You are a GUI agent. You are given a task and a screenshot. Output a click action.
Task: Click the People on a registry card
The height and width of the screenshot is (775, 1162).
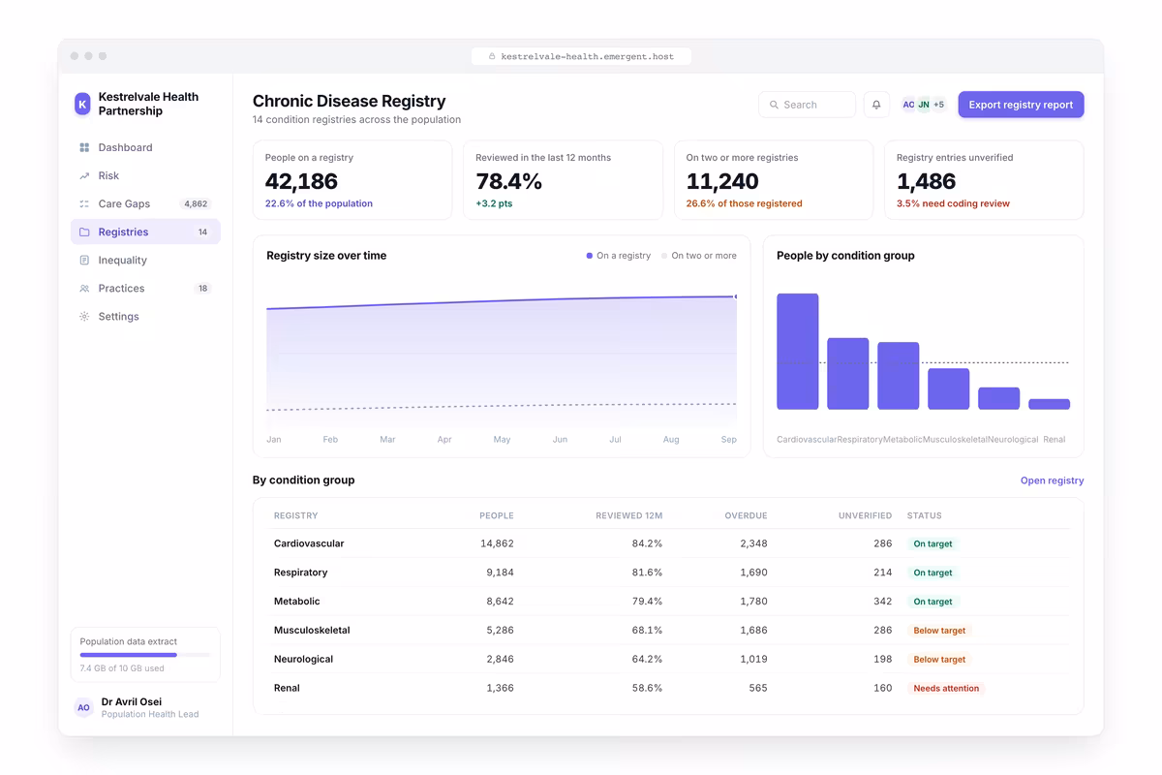[x=352, y=180]
